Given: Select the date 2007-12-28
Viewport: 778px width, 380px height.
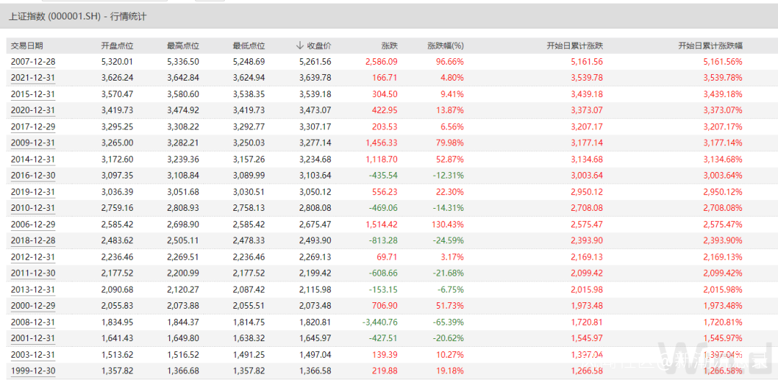Looking at the screenshot, I should pyautogui.click(x=32, y=62).
